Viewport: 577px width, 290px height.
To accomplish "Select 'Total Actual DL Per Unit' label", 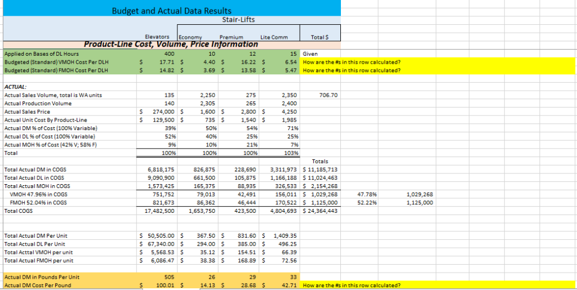I will [35, 244].
